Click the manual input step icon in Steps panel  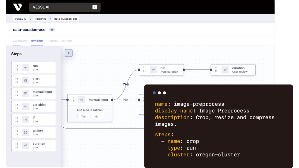(x=25, y=94)
